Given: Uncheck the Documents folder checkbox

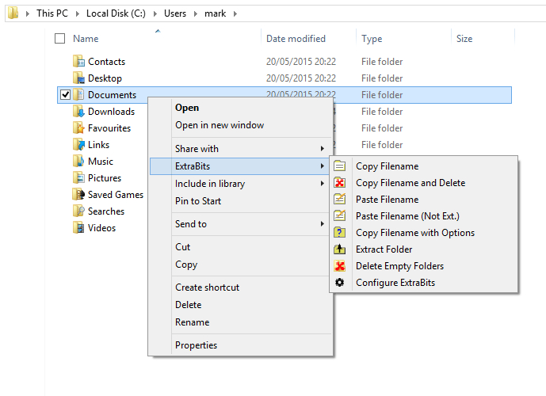Looking at the screenshot, I should pos(65,95).
